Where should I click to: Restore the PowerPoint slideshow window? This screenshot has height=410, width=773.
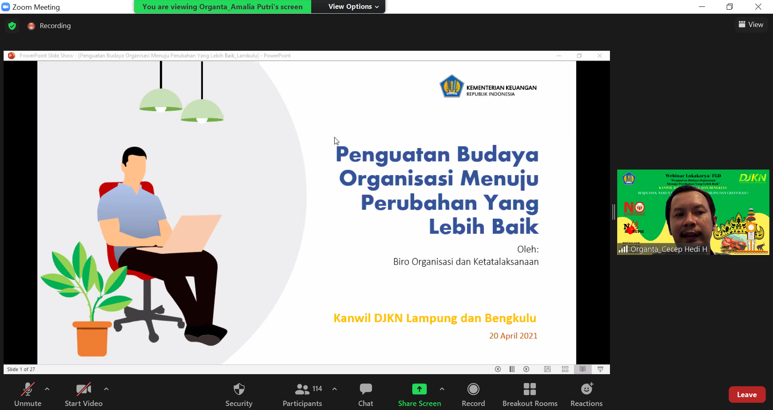pos(579,56)
